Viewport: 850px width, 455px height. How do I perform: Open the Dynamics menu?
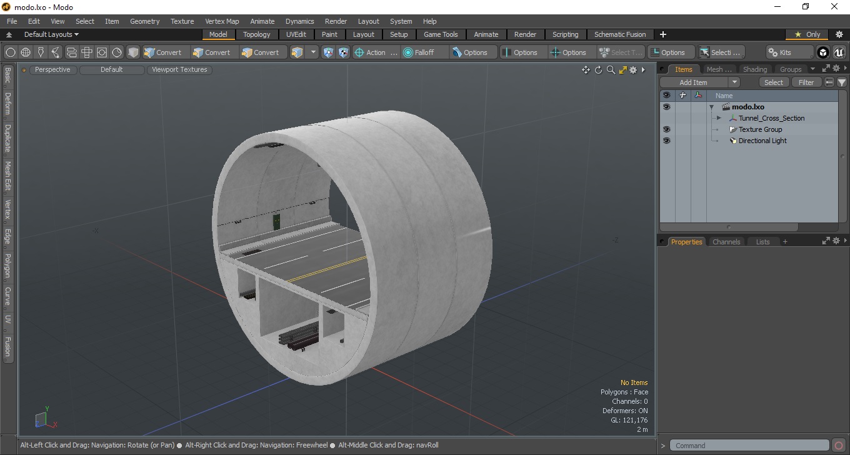(299, 21)
